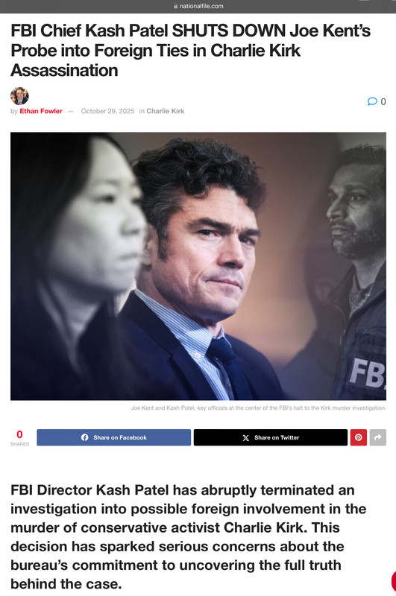Click the gray share arrow button
Screen dimensions: 396x596
click(378, 437)
